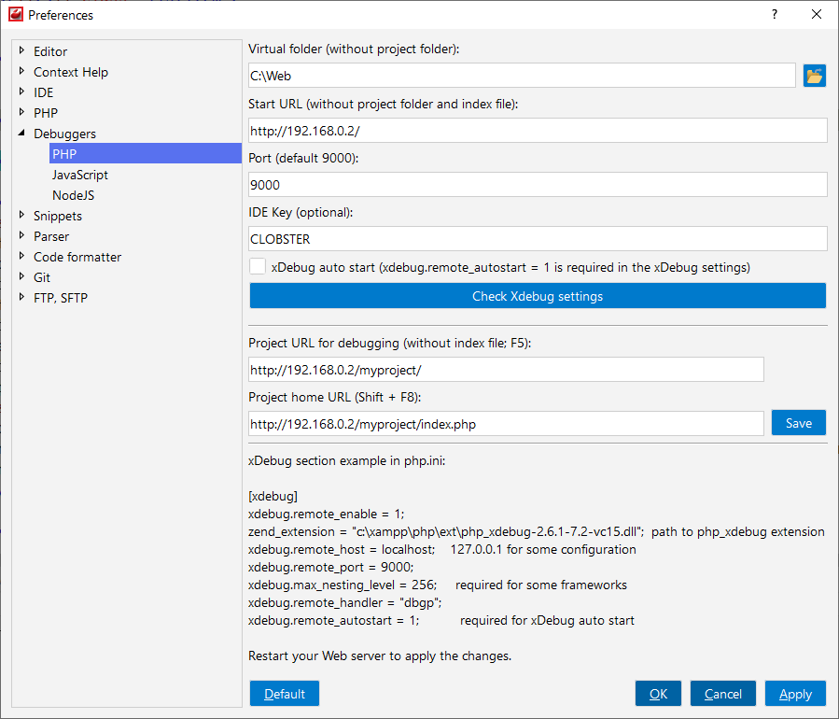
Task: Open the Code formatter category
Action: coord(77,257)
